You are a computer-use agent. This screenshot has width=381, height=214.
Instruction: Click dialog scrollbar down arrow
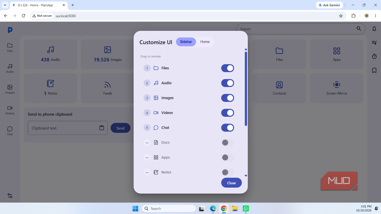246,176
